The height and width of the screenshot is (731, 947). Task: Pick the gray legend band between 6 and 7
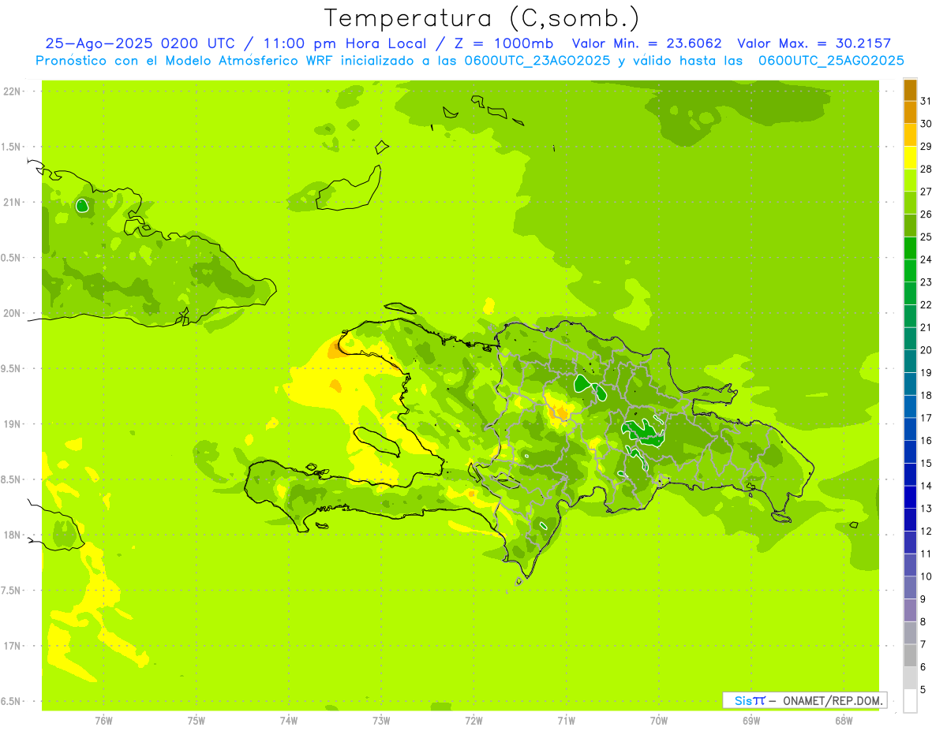pyautogui.click(x=910, y=655)
